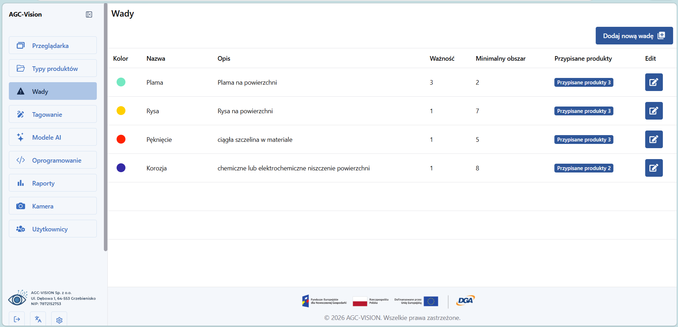
Task: Click the edit icon for the Plama row
Action: pos(654,82)
